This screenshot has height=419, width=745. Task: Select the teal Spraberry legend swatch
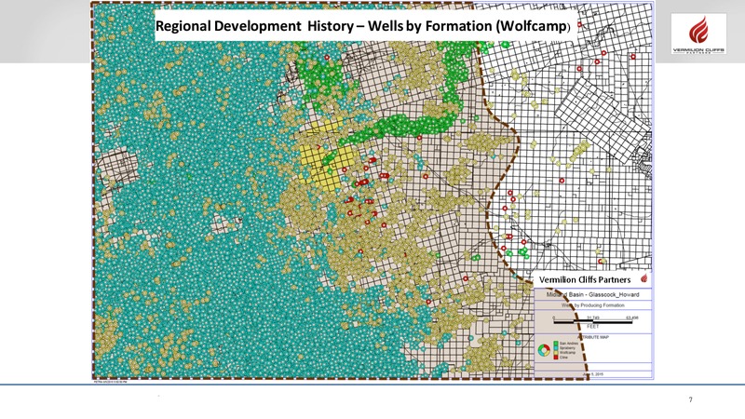click(556, 347)
